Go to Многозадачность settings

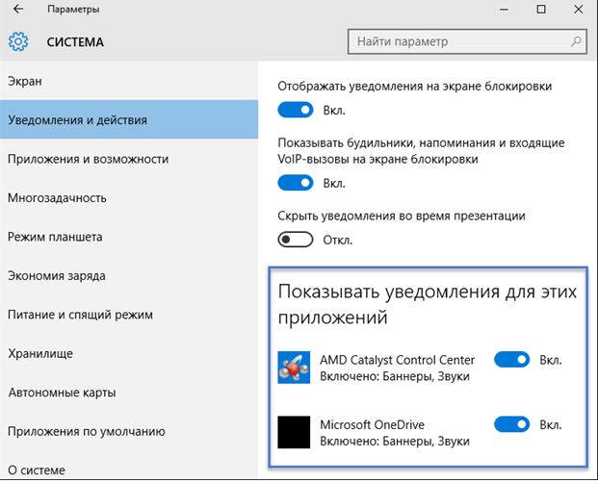129,197
